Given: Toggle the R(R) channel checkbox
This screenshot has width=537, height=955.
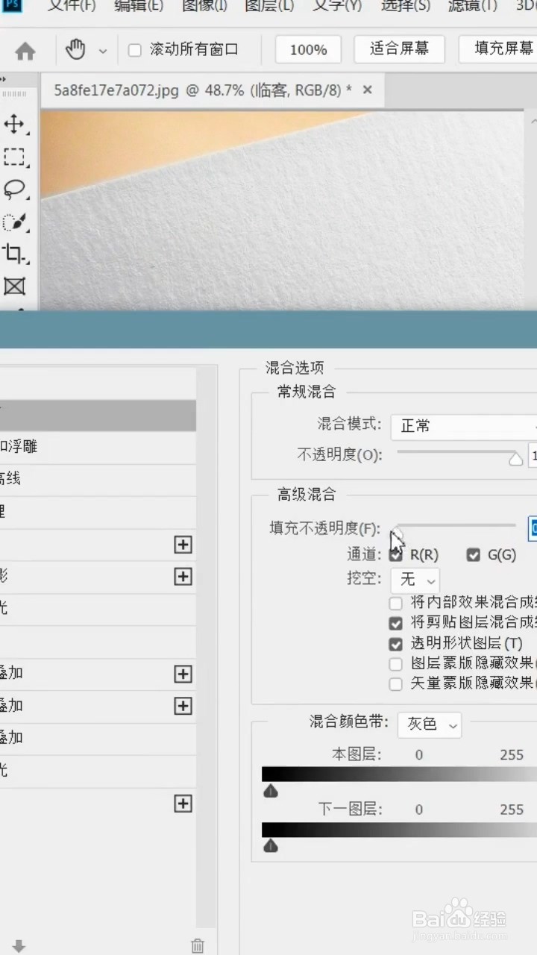Looking at the screenshot, I should 396,555.
